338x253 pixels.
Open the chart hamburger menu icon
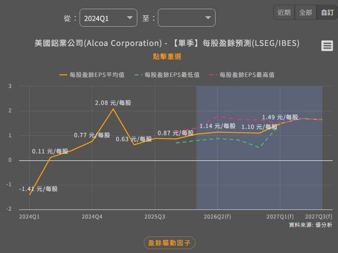point(327,45)
